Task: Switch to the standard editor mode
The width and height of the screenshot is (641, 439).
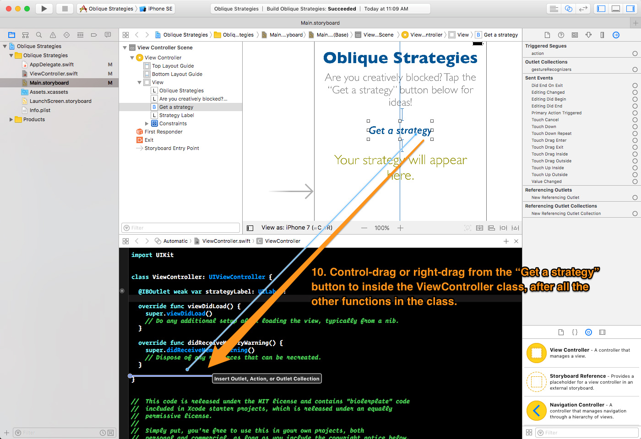Action: pos(554,9)
